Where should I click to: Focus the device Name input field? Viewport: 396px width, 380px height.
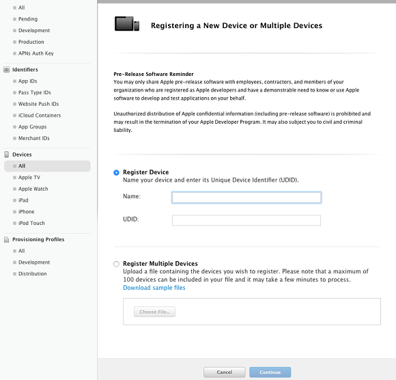pyautogui.click(x=246, y=198)
